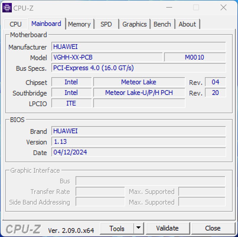Click the CPU-Z app icon in title bar
This screenshot has height=237, width=238.
coord(7,8)
